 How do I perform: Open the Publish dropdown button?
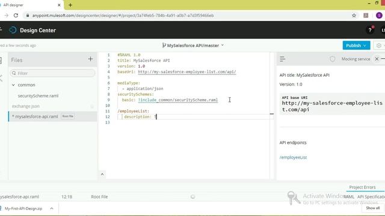356,46
